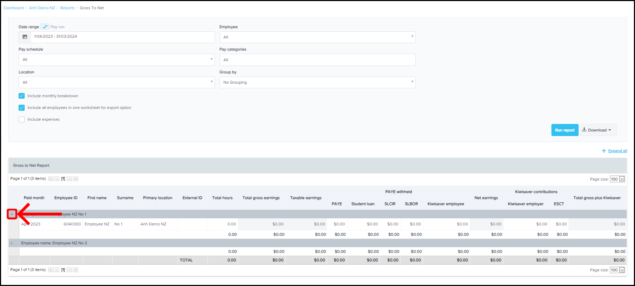This screenshot has height=286, width=635.
Task: Click the Run report button
Action: [x=564, y=130]
